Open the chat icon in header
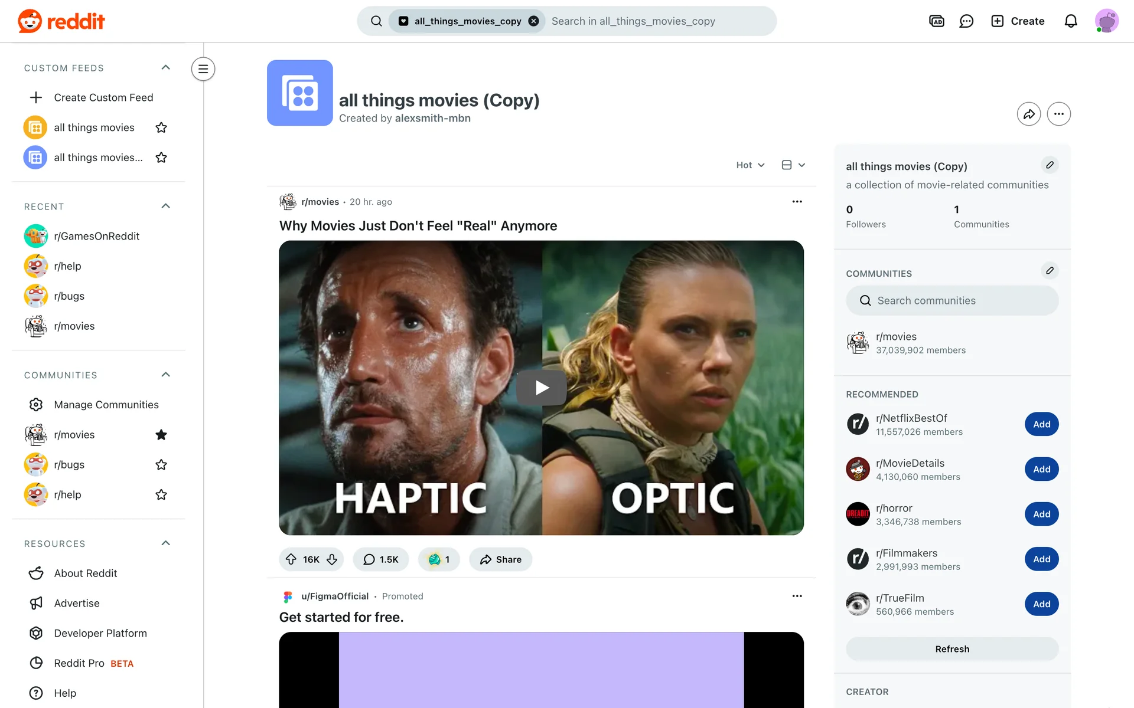The image size is (1134, 708). (966, 21)
